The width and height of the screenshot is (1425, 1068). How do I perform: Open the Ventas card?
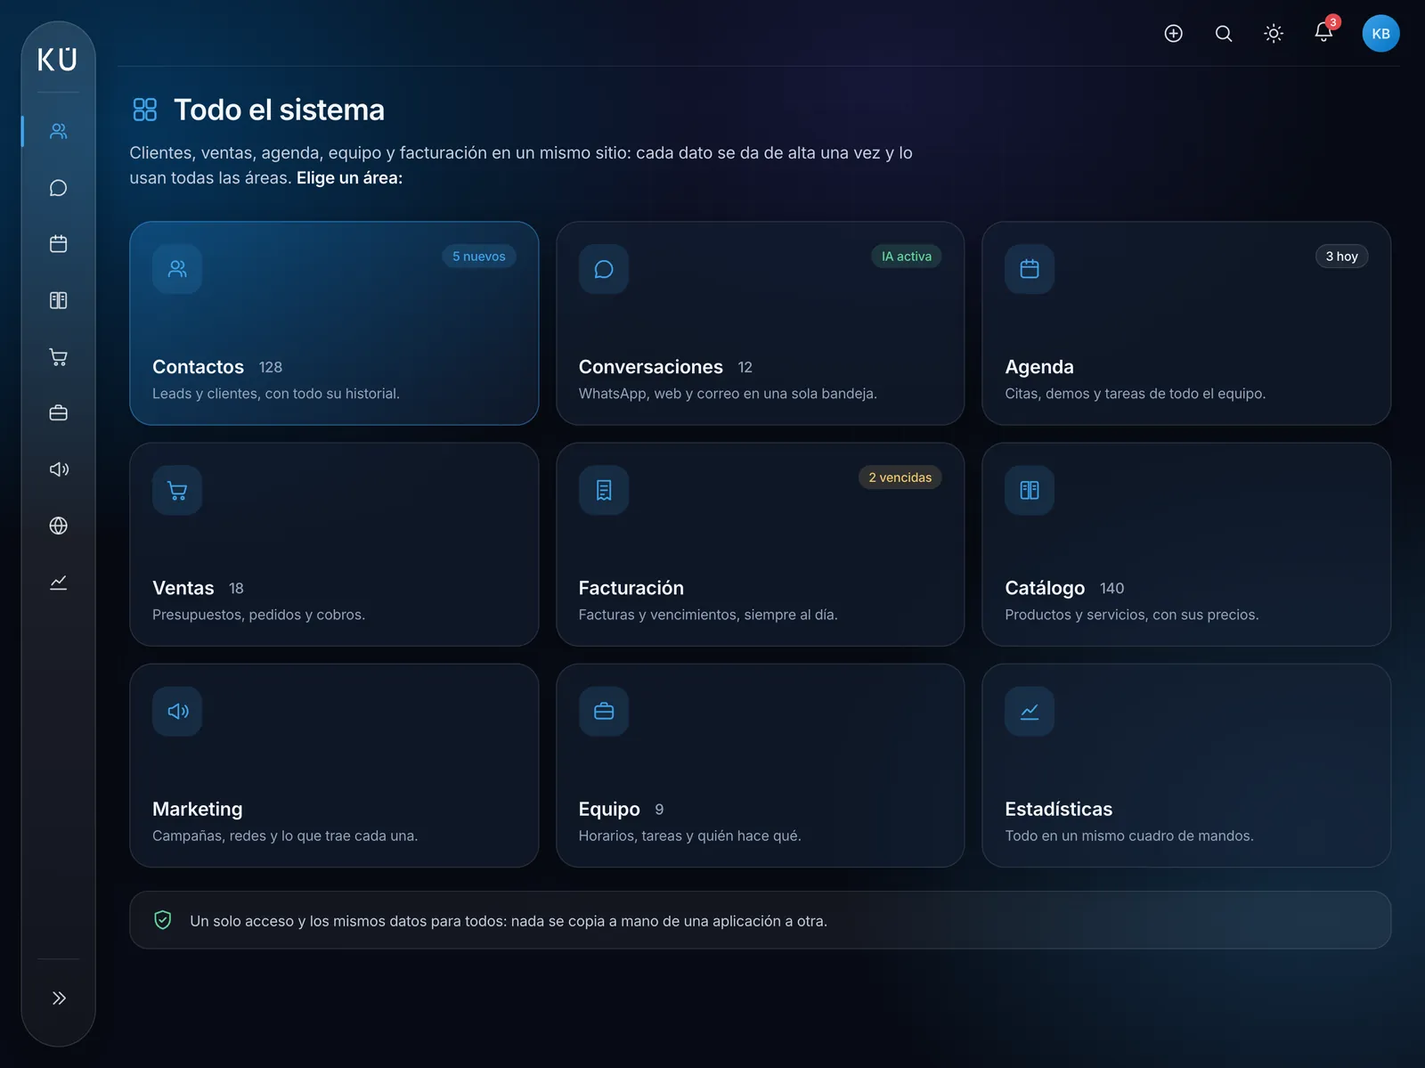(334, 544)
